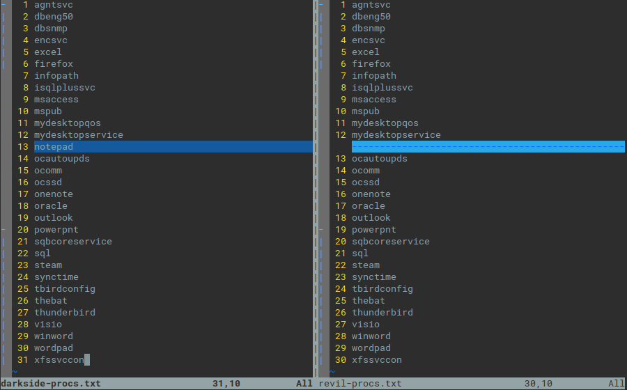Collapse the fold marker beside agntsvc in revil-procs.txt
Image resolution: width=627 pixels, height=390 pixels.
coord(321,5)
